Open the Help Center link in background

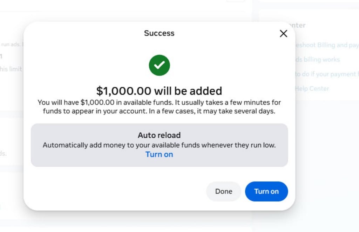tap(312, 88)
